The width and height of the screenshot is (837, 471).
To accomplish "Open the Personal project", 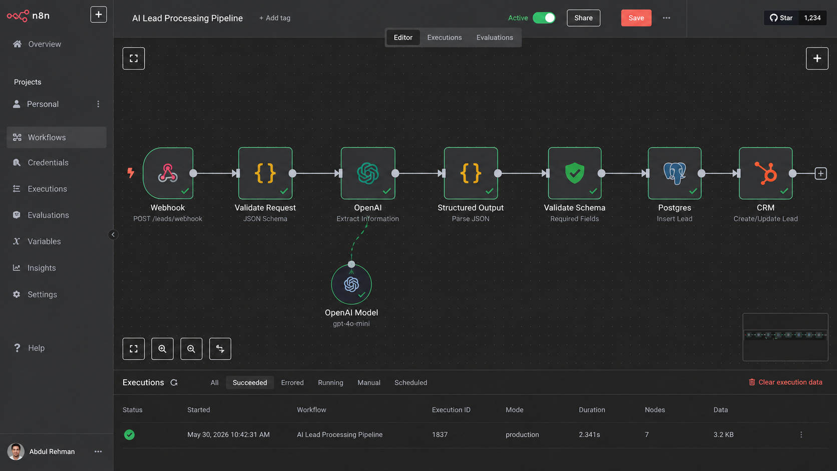I will 43,104.
